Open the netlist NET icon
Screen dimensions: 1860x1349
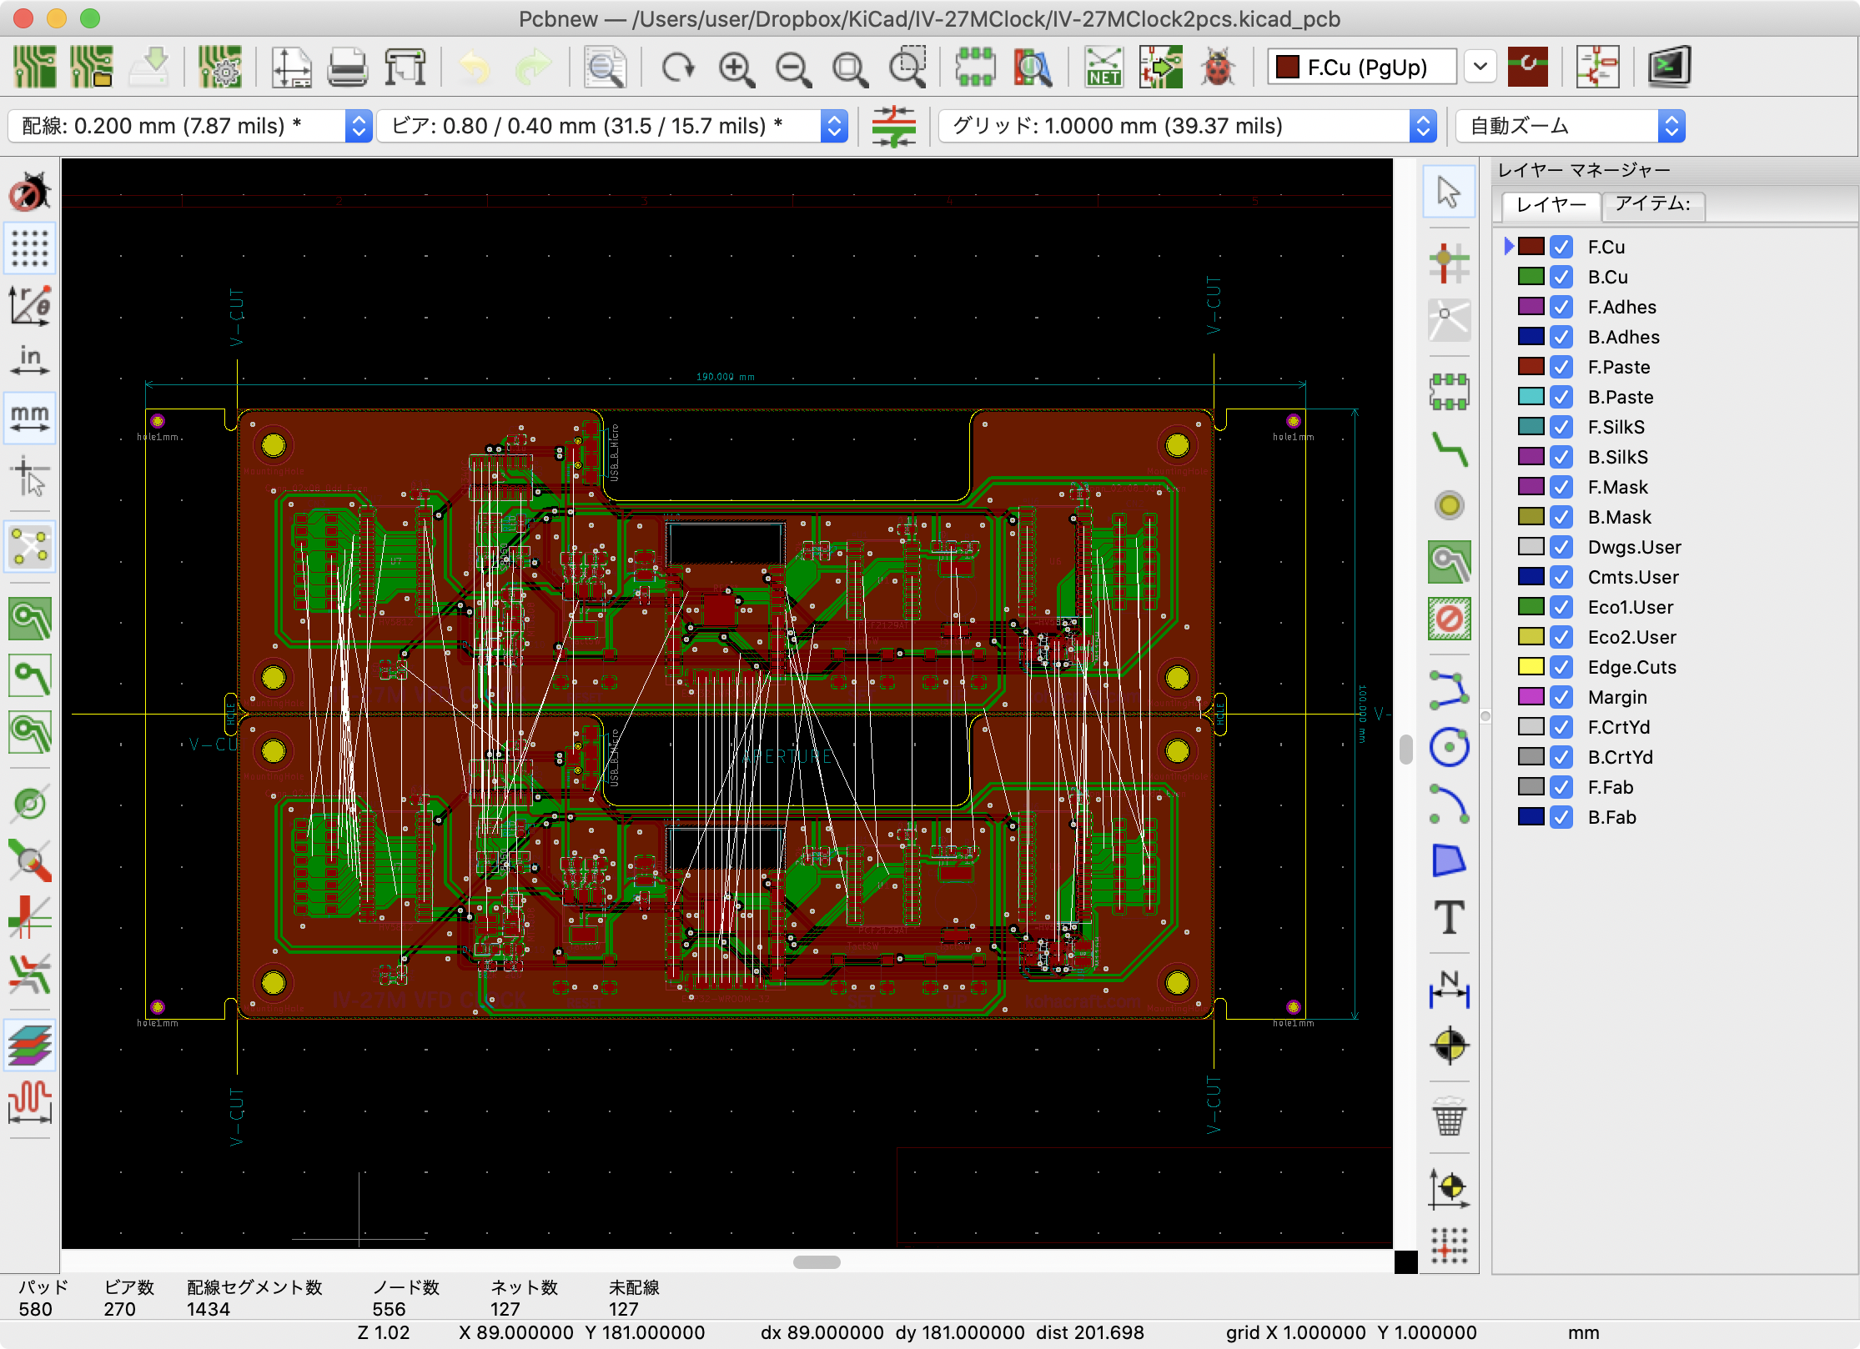coord(1103,68)
